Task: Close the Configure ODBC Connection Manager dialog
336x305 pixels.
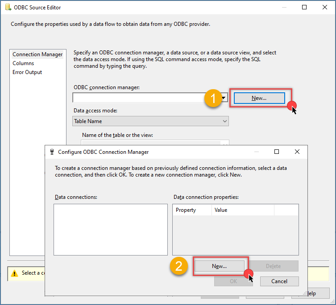Action: click(x=297, y=152)
